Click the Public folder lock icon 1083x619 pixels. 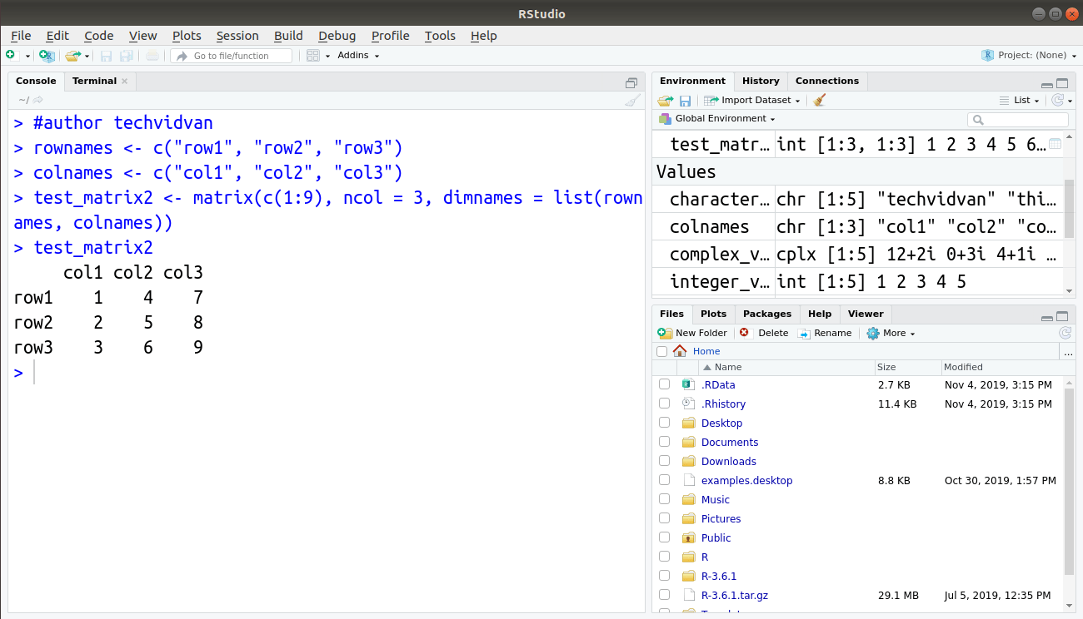tap(688, 537)
